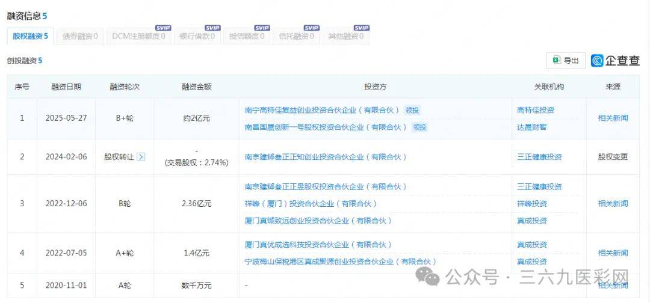650x303 pixels.
Task: Click 股权变更 source text
Action: [x=613, y=157]
